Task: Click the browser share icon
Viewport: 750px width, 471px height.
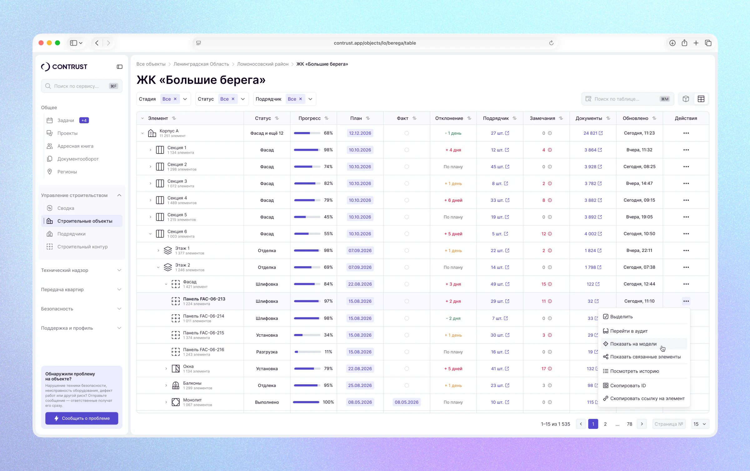Action: click(x=684, y=43)
